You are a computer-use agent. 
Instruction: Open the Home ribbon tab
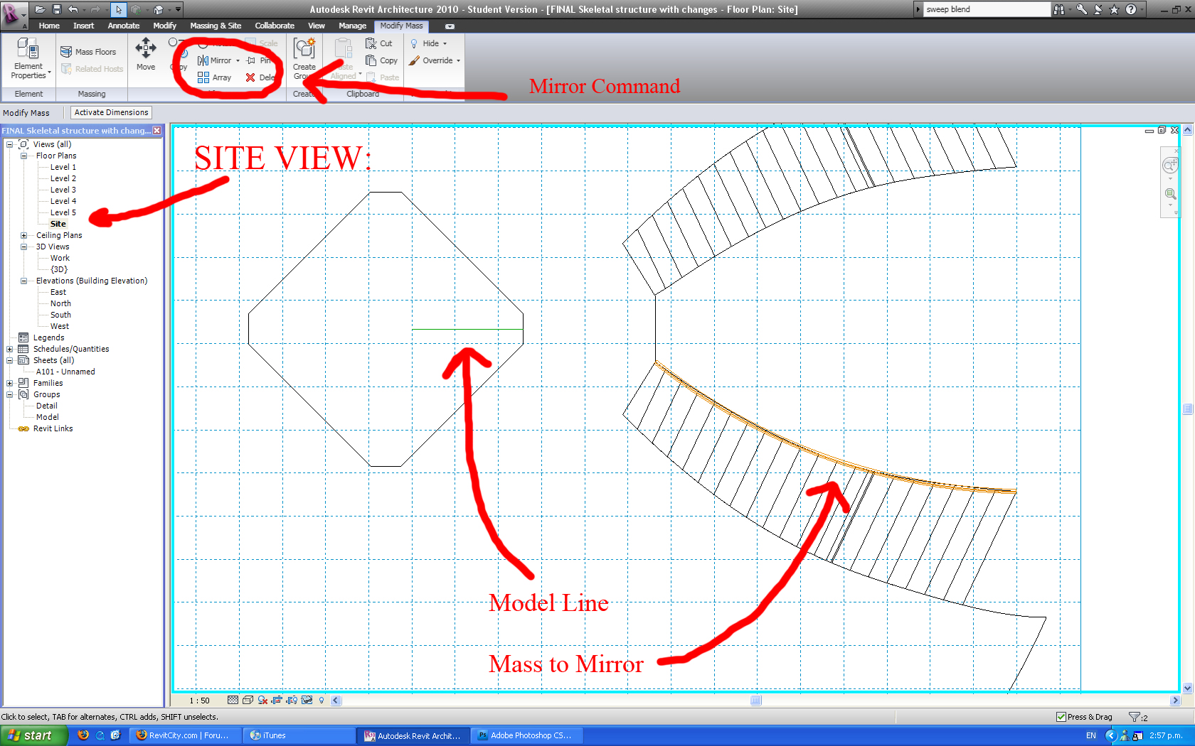coord(49,26)
